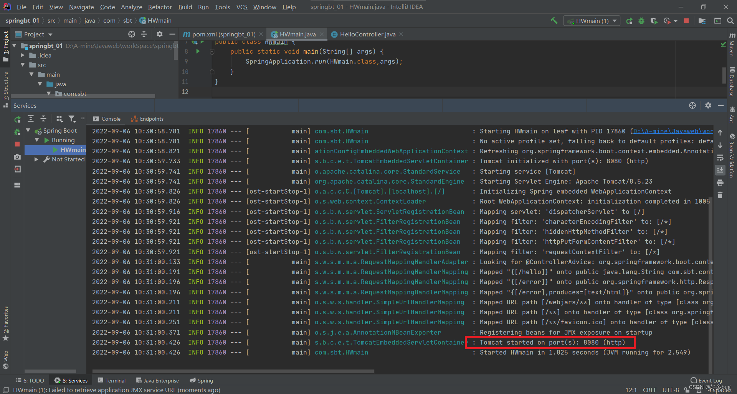Open the Spring tool window
The image size is (737, 394).
[202, 381]
